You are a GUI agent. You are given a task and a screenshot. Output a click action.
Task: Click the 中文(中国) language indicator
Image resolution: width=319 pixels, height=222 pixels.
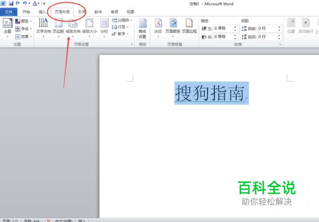(x=64, y=220)
